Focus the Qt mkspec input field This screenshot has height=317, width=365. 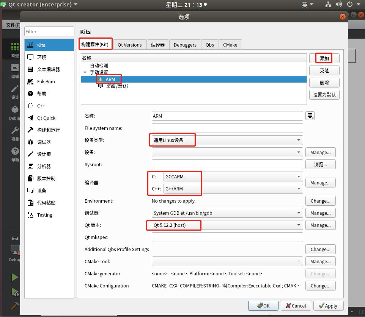pyautogui.click(x=227, y=237)
